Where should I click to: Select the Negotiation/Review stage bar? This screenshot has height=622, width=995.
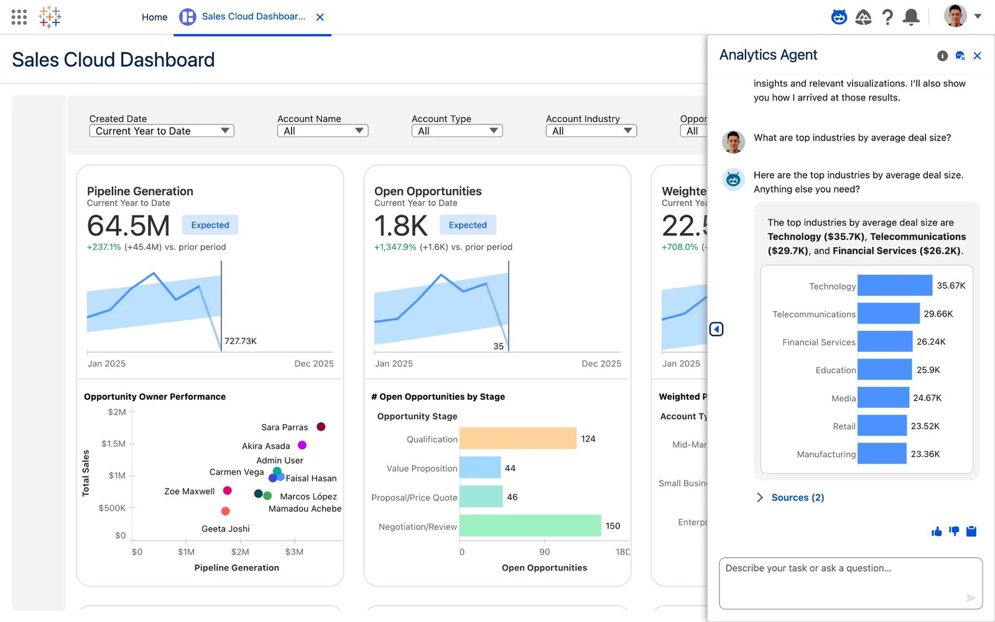[x=530, y=526]
